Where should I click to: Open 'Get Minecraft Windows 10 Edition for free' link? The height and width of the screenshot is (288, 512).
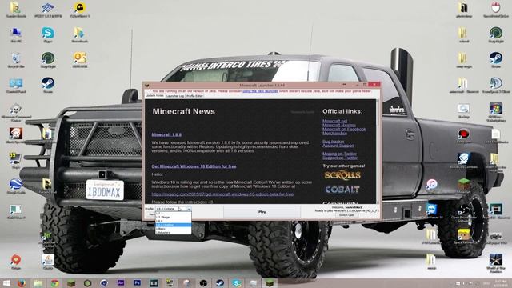tap(194, 166)
